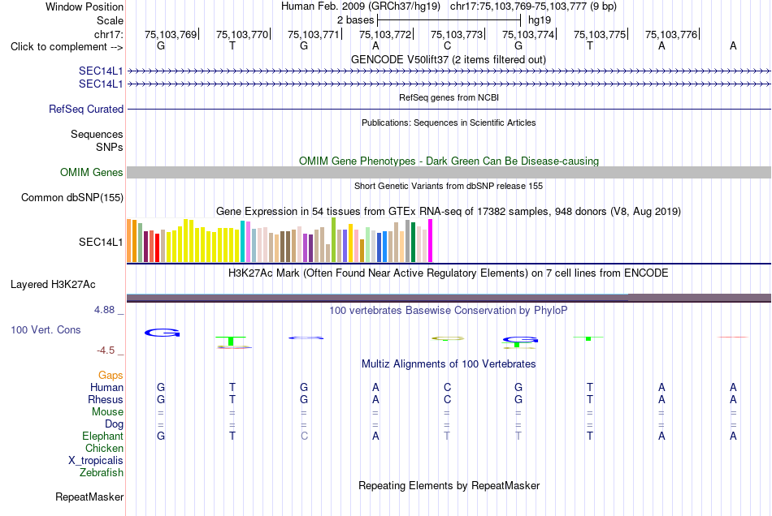
Task: Open the 'GENCODE V50lift37 (2 items filtered out)' track title
Action: point(449,59)
